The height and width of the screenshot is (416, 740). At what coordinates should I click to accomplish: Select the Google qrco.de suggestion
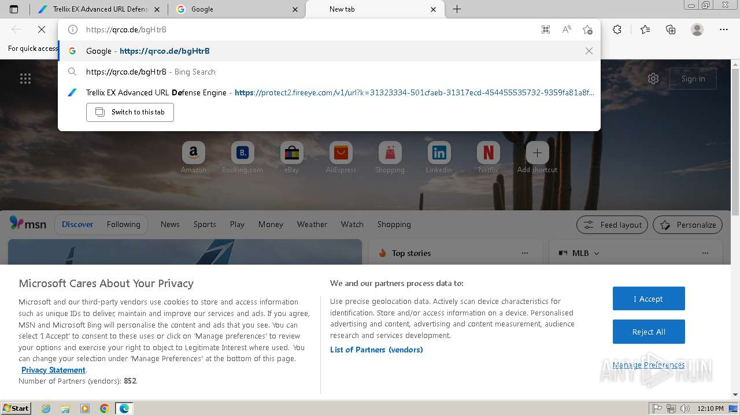[x=329, y=51]
